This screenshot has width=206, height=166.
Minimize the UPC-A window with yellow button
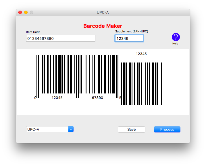click(x=26, y=12)
